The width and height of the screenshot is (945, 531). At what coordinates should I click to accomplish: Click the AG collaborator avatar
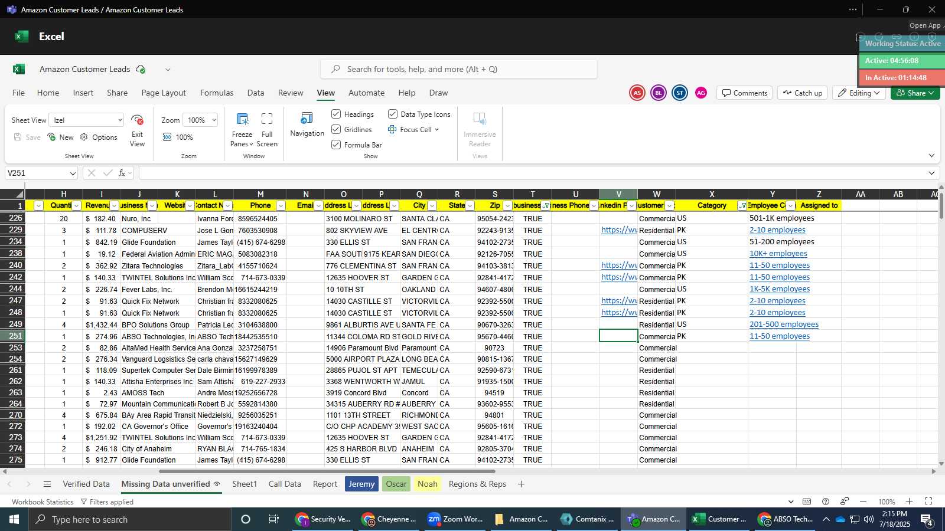701,93
